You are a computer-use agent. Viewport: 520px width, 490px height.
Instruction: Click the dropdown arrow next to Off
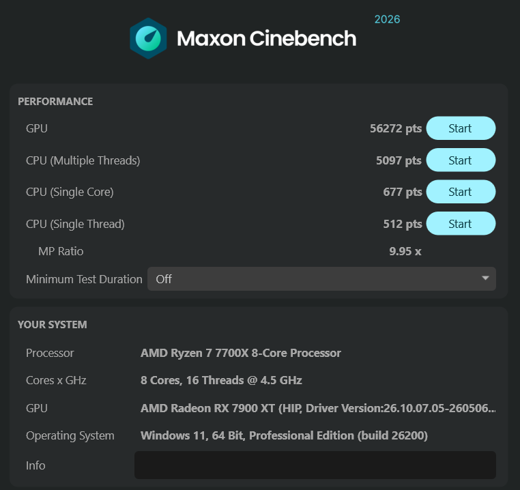point(485,278)
